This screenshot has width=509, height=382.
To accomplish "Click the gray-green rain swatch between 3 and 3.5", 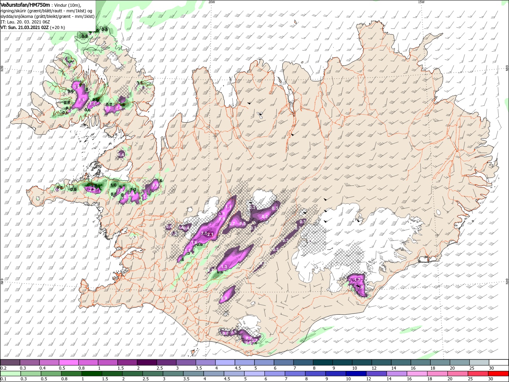I will (173, 374).
